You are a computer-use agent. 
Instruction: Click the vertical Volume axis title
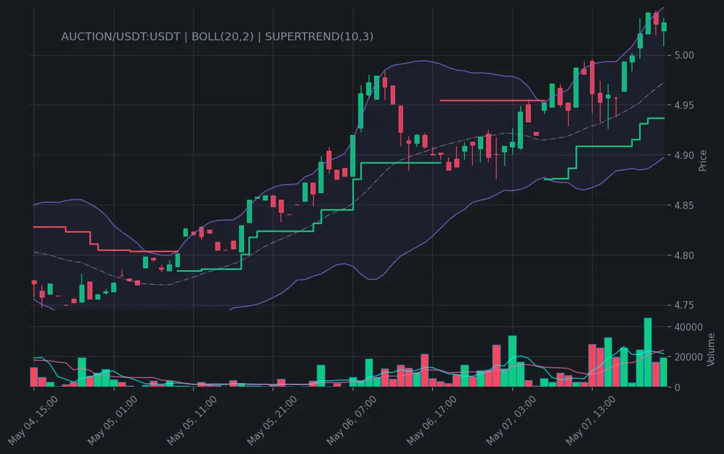(x=711, y=350)
